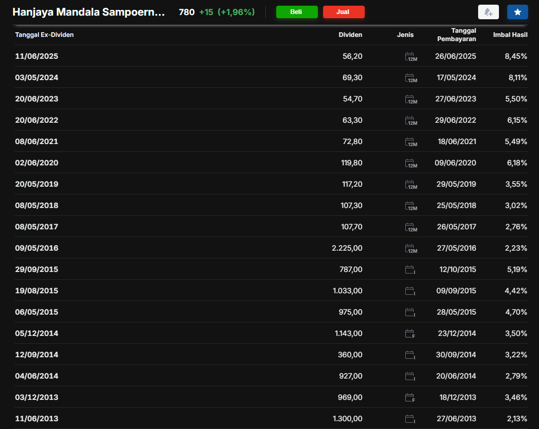The height and width of the screenshot is (429, 539).
Task: Click the price change +15 (+1,96%)
Action: (227, 12)
